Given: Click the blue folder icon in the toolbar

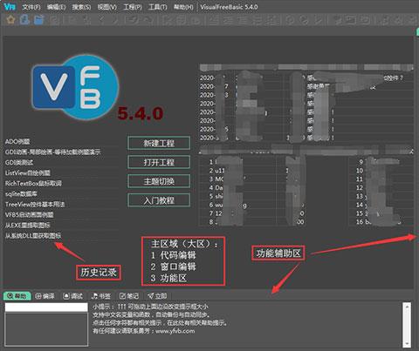Looking at the screenshot, I should pos(38,20).
